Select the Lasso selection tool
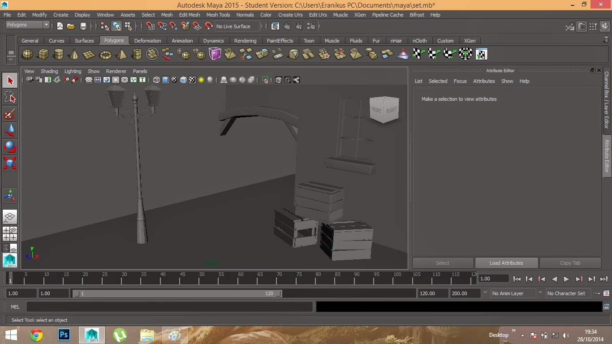The width and height of the screenshot is (612, 344). click(10, 97)
